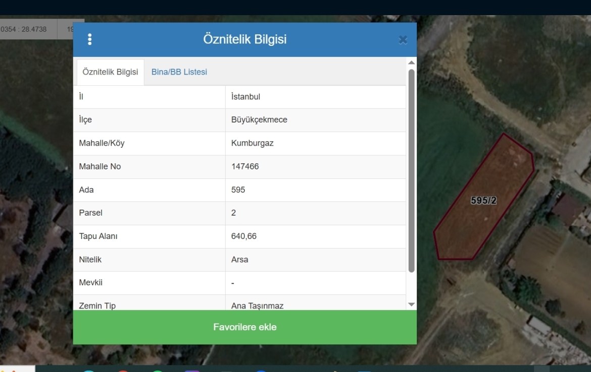The image size is (591, 372).
Task: Click the Büyükçekmece district value
Action: [259, 120]
